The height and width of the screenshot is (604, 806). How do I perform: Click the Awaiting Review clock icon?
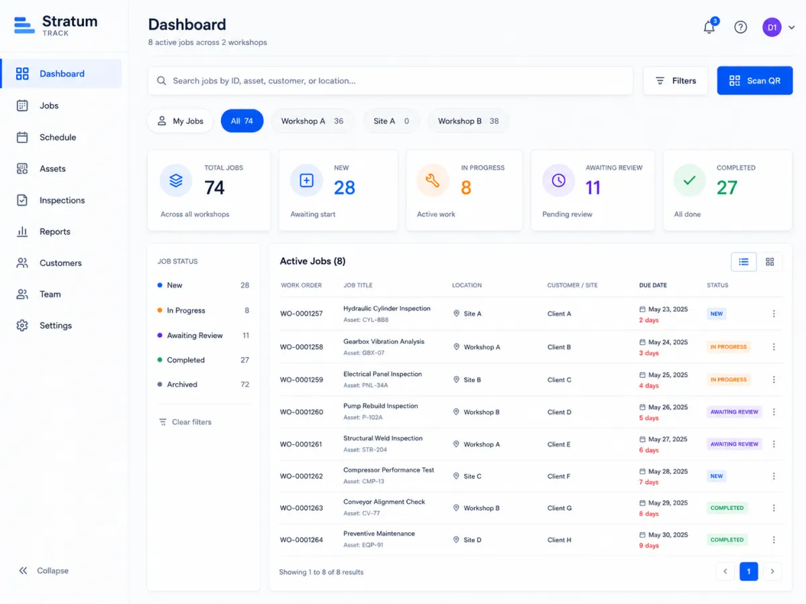pyautogui.click(x=558, y=181)
